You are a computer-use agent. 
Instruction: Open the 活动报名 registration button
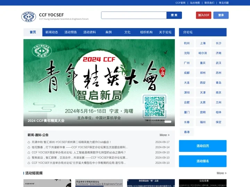pyautogui.click(x=203, y=161)
